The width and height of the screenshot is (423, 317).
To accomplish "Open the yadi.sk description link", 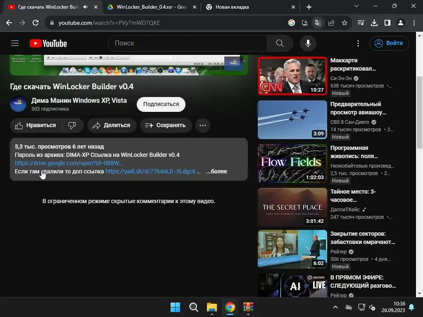I will (x=150, y=171).
